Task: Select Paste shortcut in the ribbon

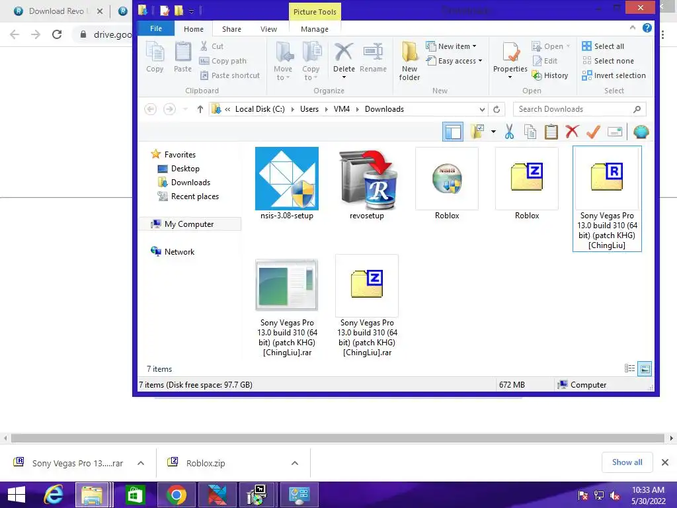Action: click(x=229, y=75)
